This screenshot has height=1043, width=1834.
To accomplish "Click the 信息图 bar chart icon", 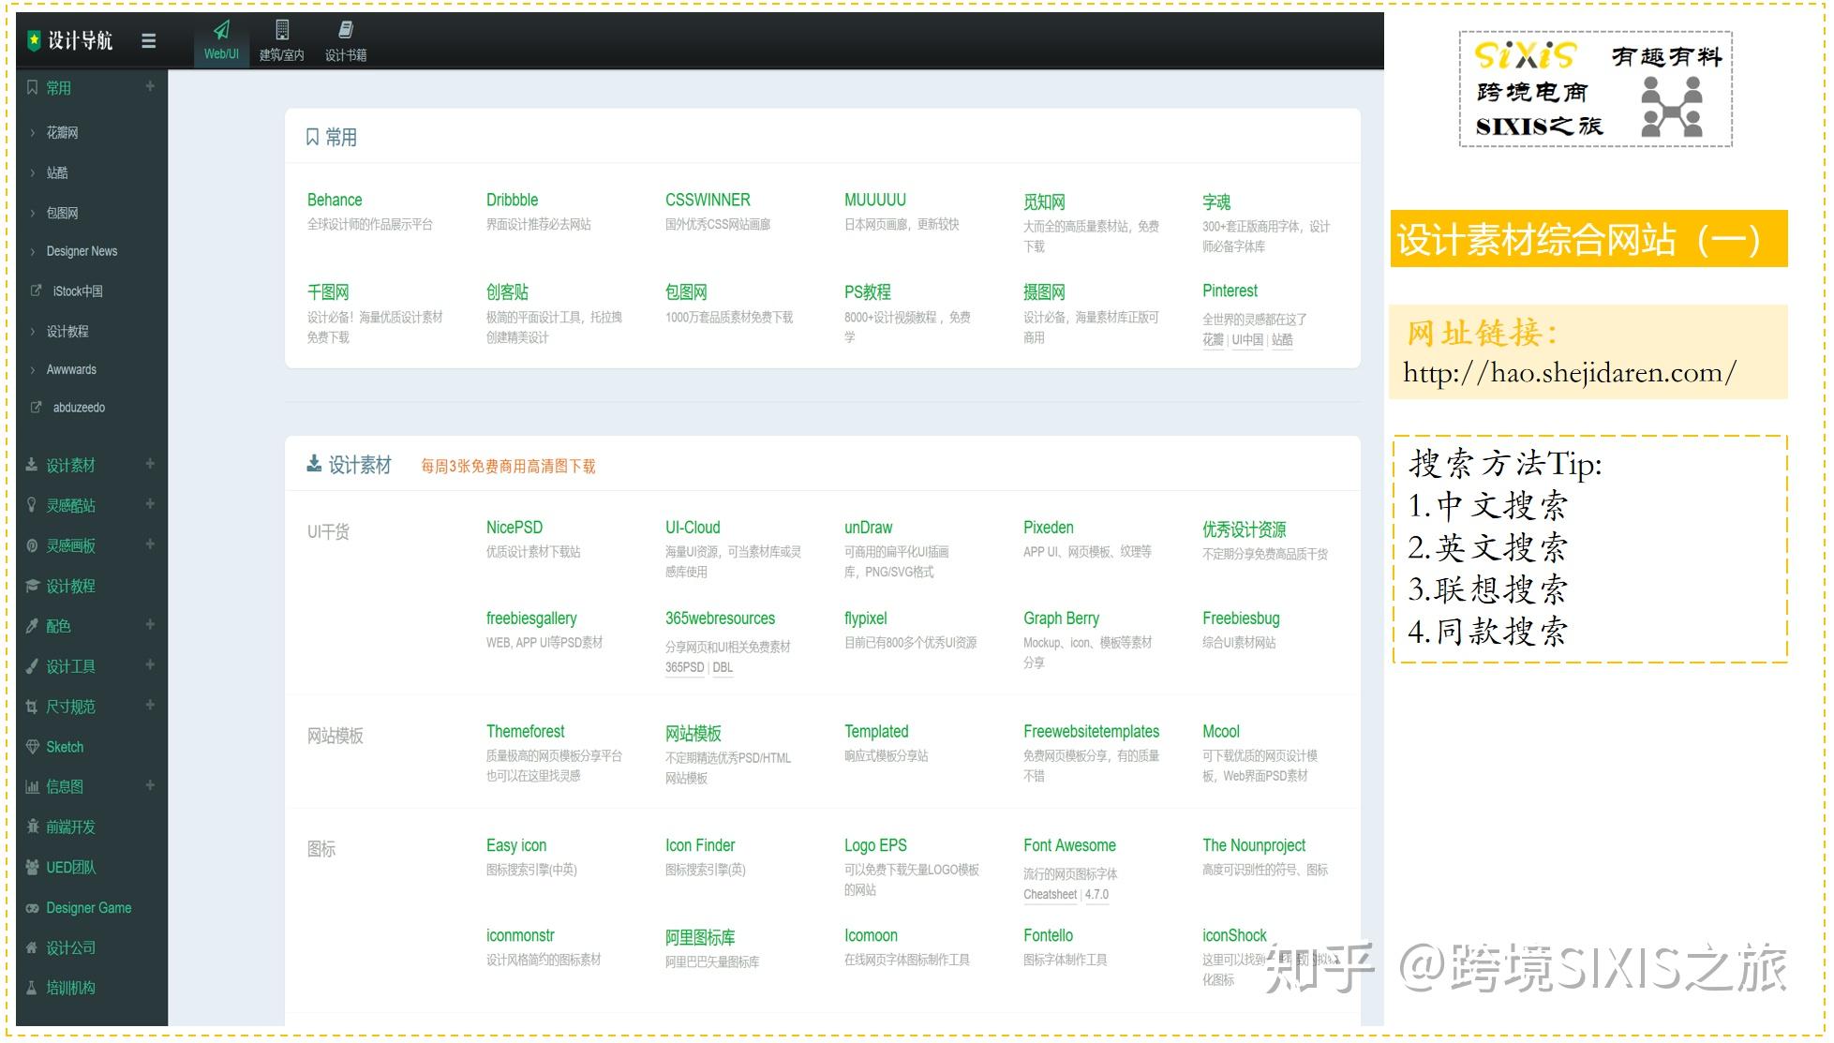I will pyautogui.click(x=33, y=787).
